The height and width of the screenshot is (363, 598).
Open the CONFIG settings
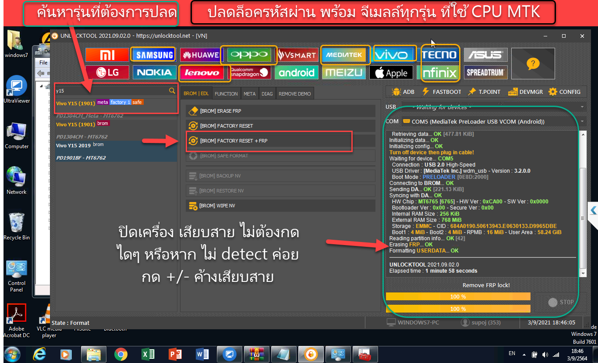[565, 92]
